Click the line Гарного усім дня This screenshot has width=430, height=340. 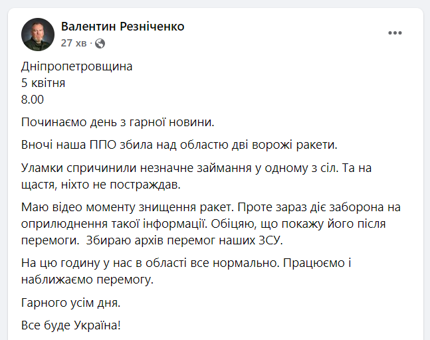tap(70, 303)
